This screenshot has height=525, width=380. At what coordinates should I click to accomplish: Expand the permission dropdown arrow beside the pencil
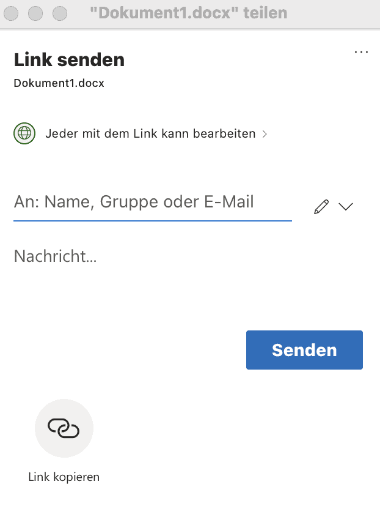click(346, 207)
